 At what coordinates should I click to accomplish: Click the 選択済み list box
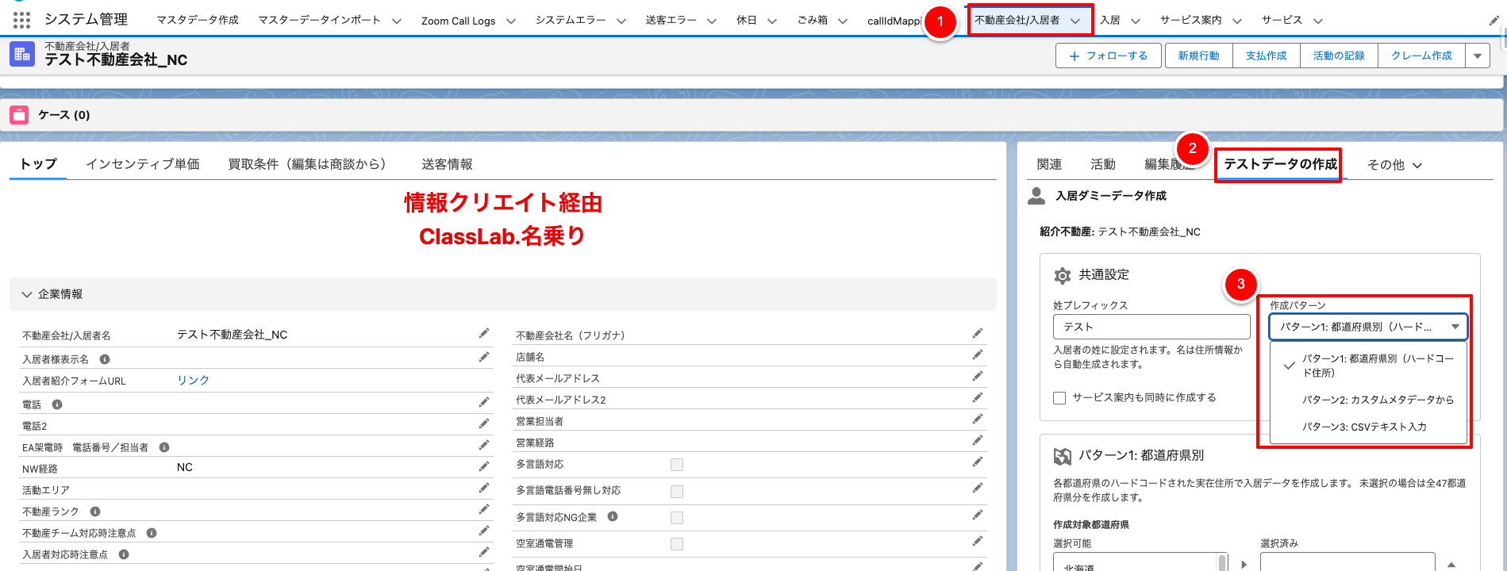pos(1347,561)
